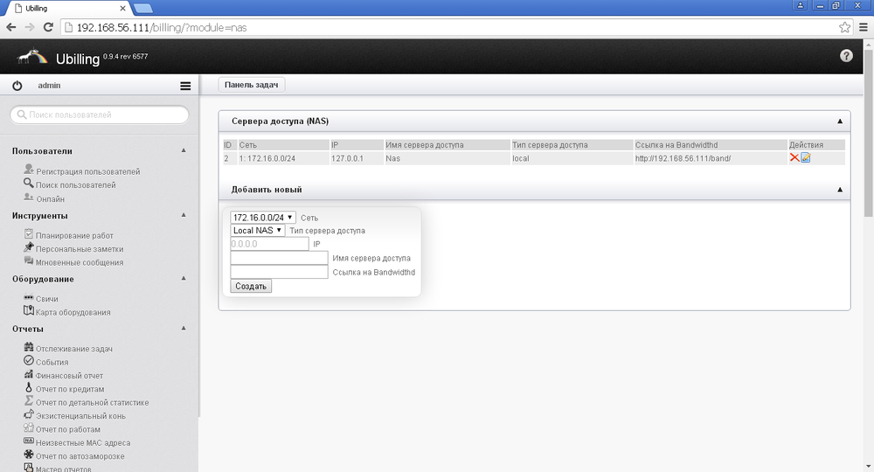Collapse the Сервера доступа (NAS) panel

839,121
